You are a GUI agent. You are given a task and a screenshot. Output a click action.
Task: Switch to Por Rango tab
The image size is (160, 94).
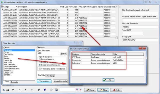(50, 76)
